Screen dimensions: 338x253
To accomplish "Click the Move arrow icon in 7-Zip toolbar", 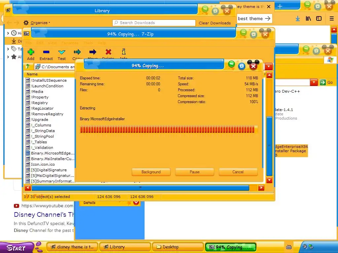I will pyautogui.click(x=93, y=52).
